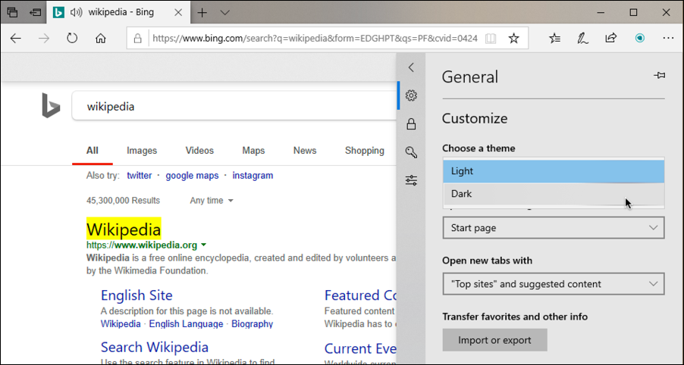Switch to the Videos search tab
The image size is (684, 365).
tap(199, 151)
